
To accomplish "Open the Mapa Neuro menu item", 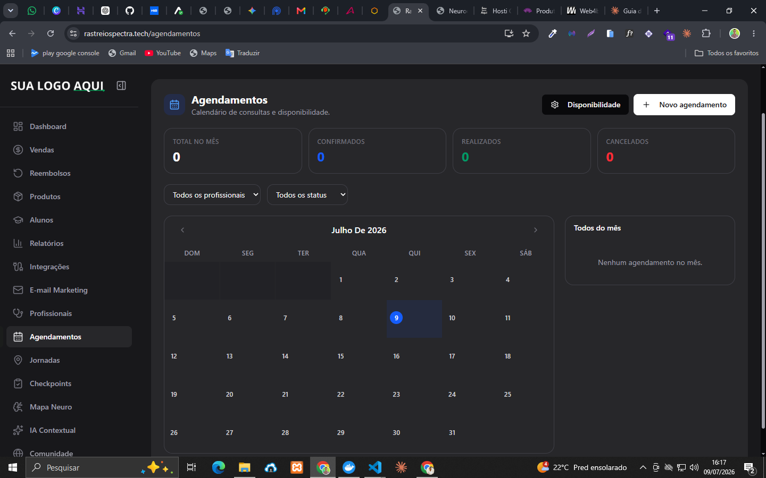I will click(x=69, y=407).
